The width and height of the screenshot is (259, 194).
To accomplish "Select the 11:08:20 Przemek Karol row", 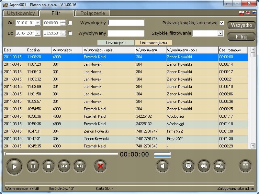I will point(125,57).
